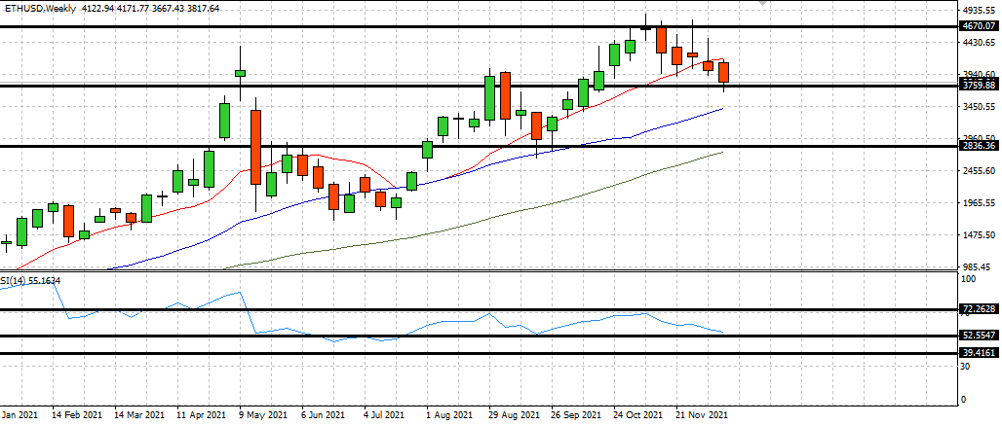Click the chart shift triangle marker at top
1002x425 pixels.
(763, 4)
